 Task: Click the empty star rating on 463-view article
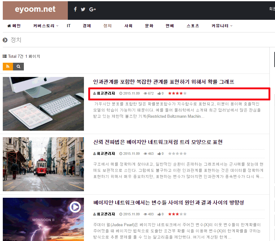click(x=177, y=154)
